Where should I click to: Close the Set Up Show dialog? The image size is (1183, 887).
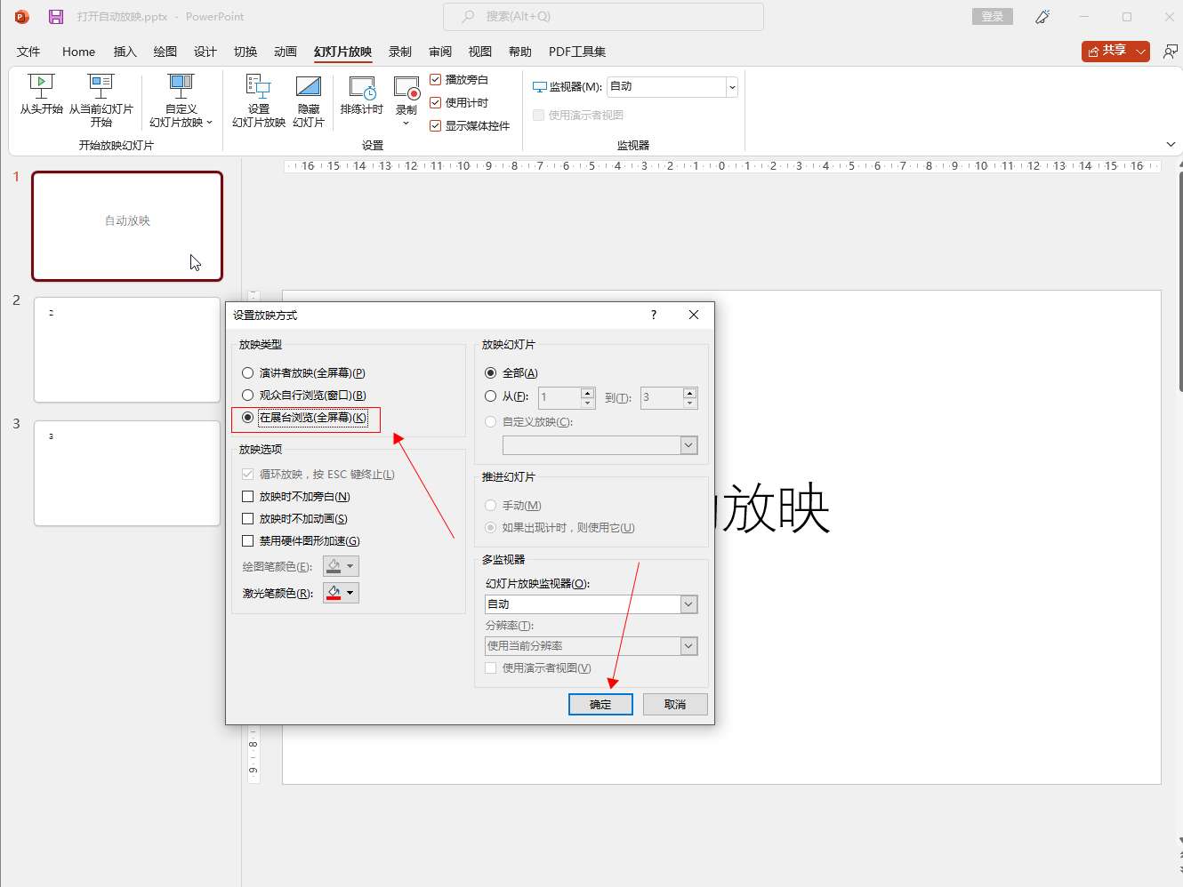pos(694,315)
